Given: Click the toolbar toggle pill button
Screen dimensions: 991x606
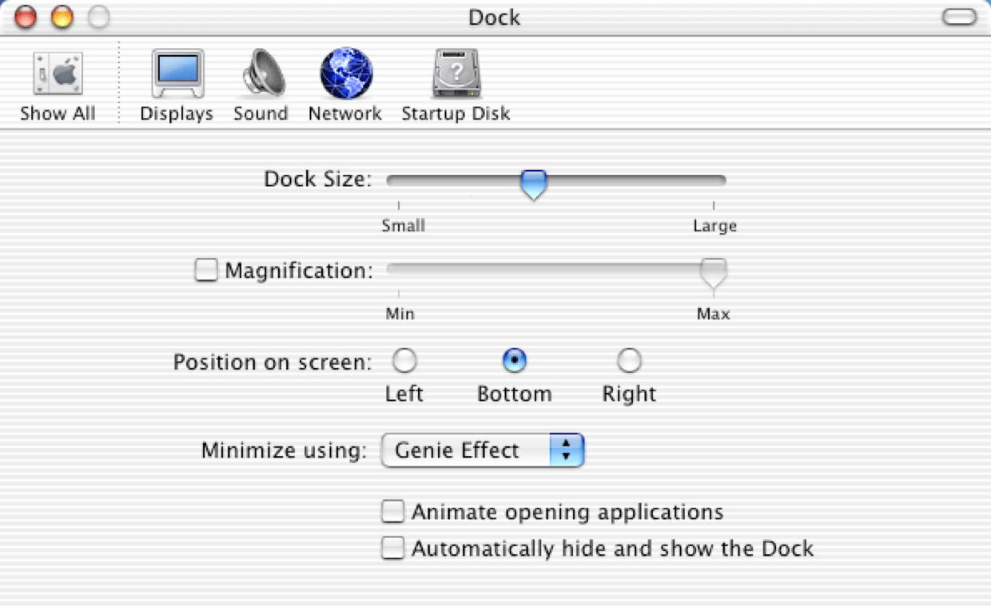Looking at the screenshot, I should coord(959,17).
